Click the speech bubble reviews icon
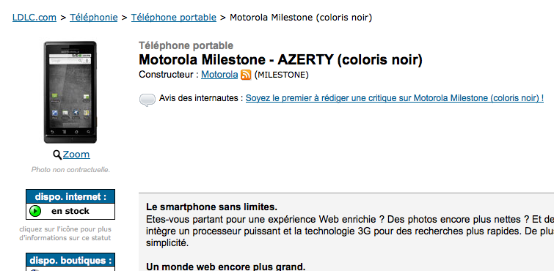 click(147, 100)
